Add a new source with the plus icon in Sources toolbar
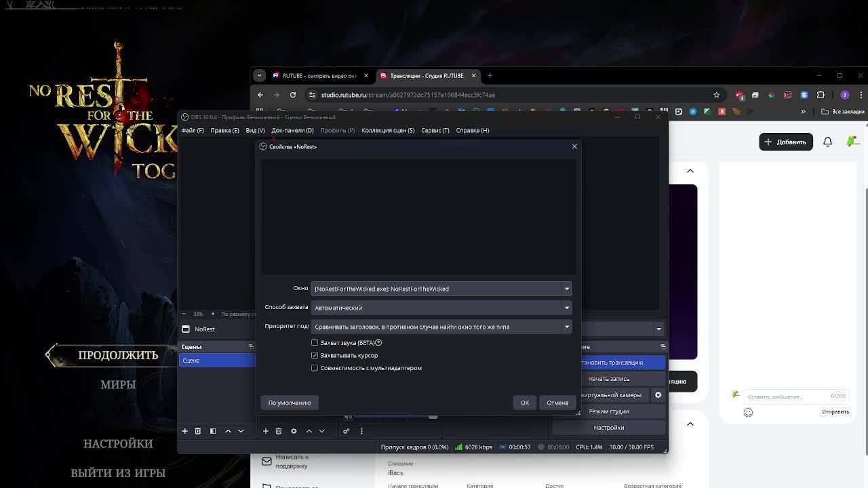868x488 pixels. (x=266, y=431)
